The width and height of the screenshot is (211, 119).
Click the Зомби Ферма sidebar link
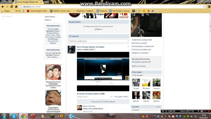50,17
